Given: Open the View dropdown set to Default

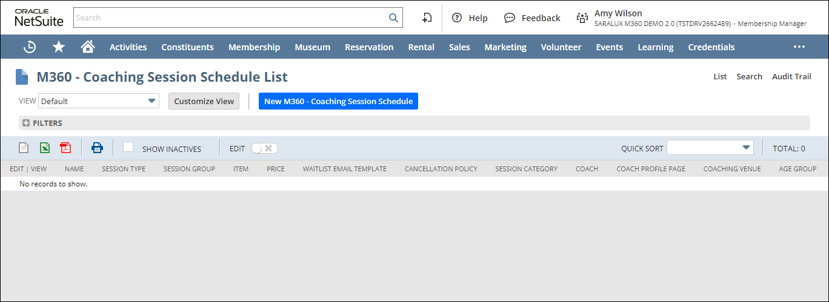Looking at the screenshot, I should click(x=98, y=101).
